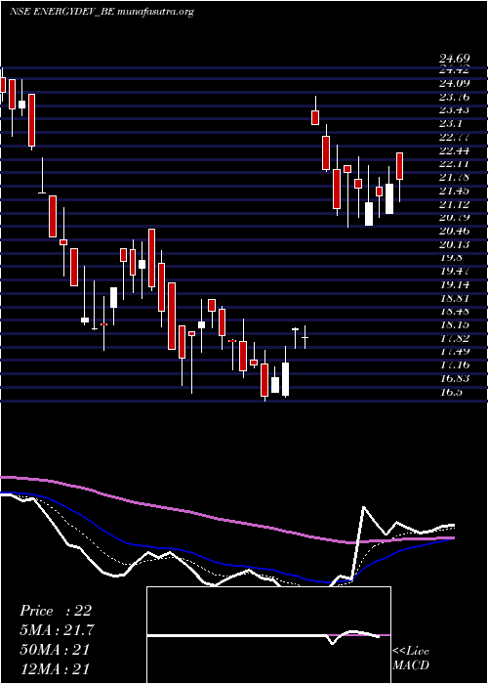Click the lowest red candle near 16.5
Screen dimensions: 488x684
click(264, 380)
